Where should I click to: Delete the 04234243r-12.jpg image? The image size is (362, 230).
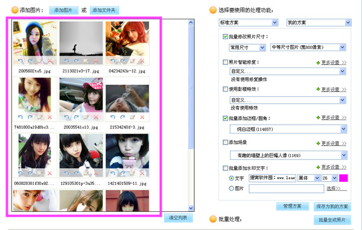(142, 61)
